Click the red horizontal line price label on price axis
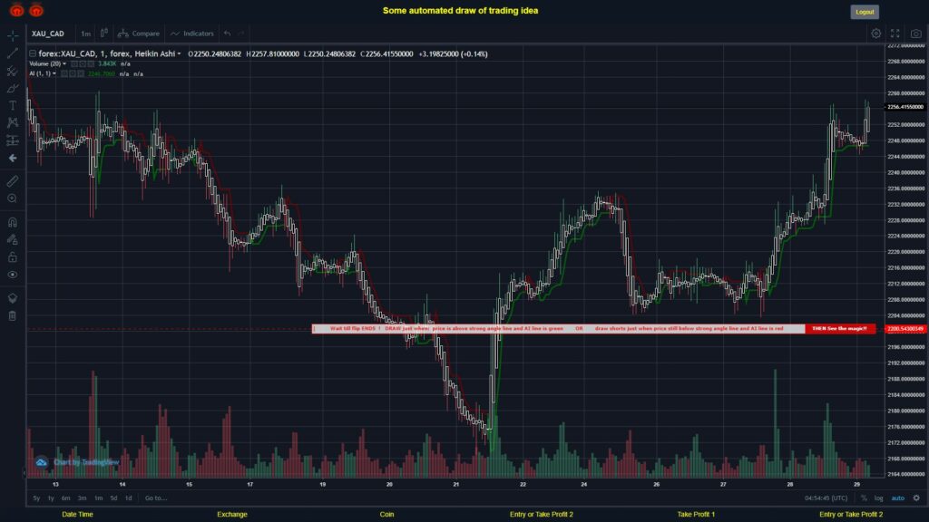This screenshot has height=522, width=929. tap(905, 328)
